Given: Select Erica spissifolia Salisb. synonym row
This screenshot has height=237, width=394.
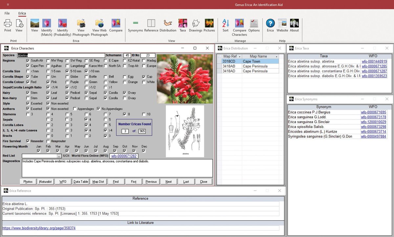Looking at the screenshot, I should coord(337,127).
